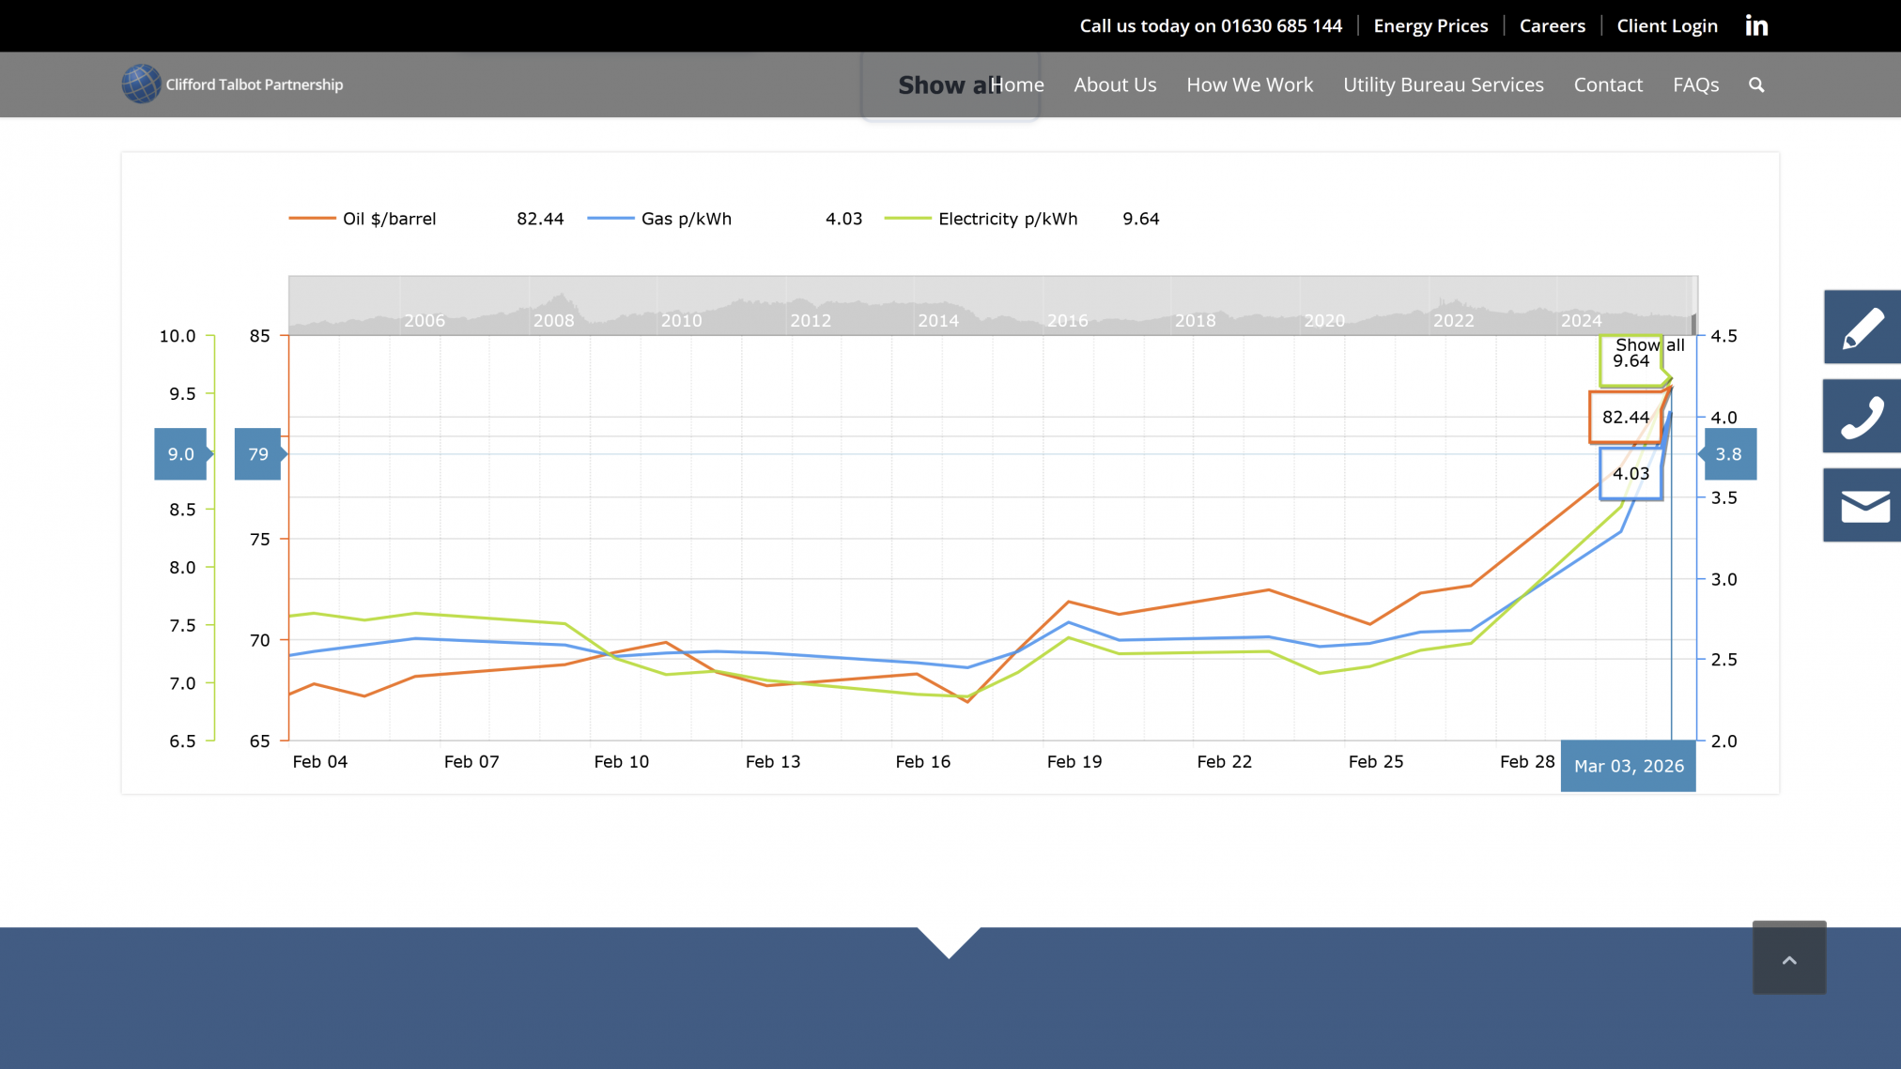Toggle the Oil $/barrel series visibility
This screenshot has height=1069, width=1901.
pyautogui.click(x=389, y=219)
